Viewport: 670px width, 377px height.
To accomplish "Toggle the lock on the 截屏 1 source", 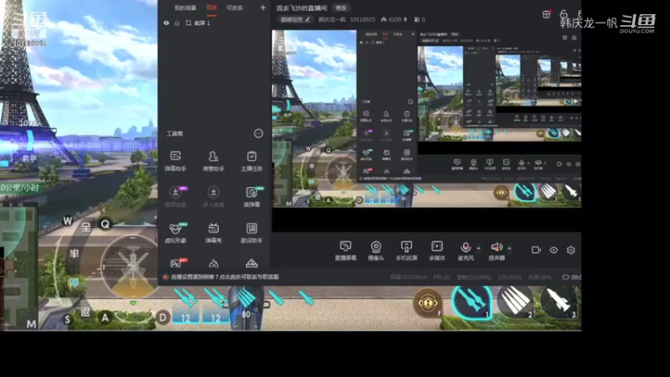I will 177,23.
